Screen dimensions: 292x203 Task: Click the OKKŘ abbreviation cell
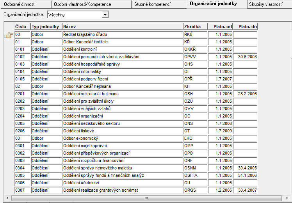(x=195, y=49)
